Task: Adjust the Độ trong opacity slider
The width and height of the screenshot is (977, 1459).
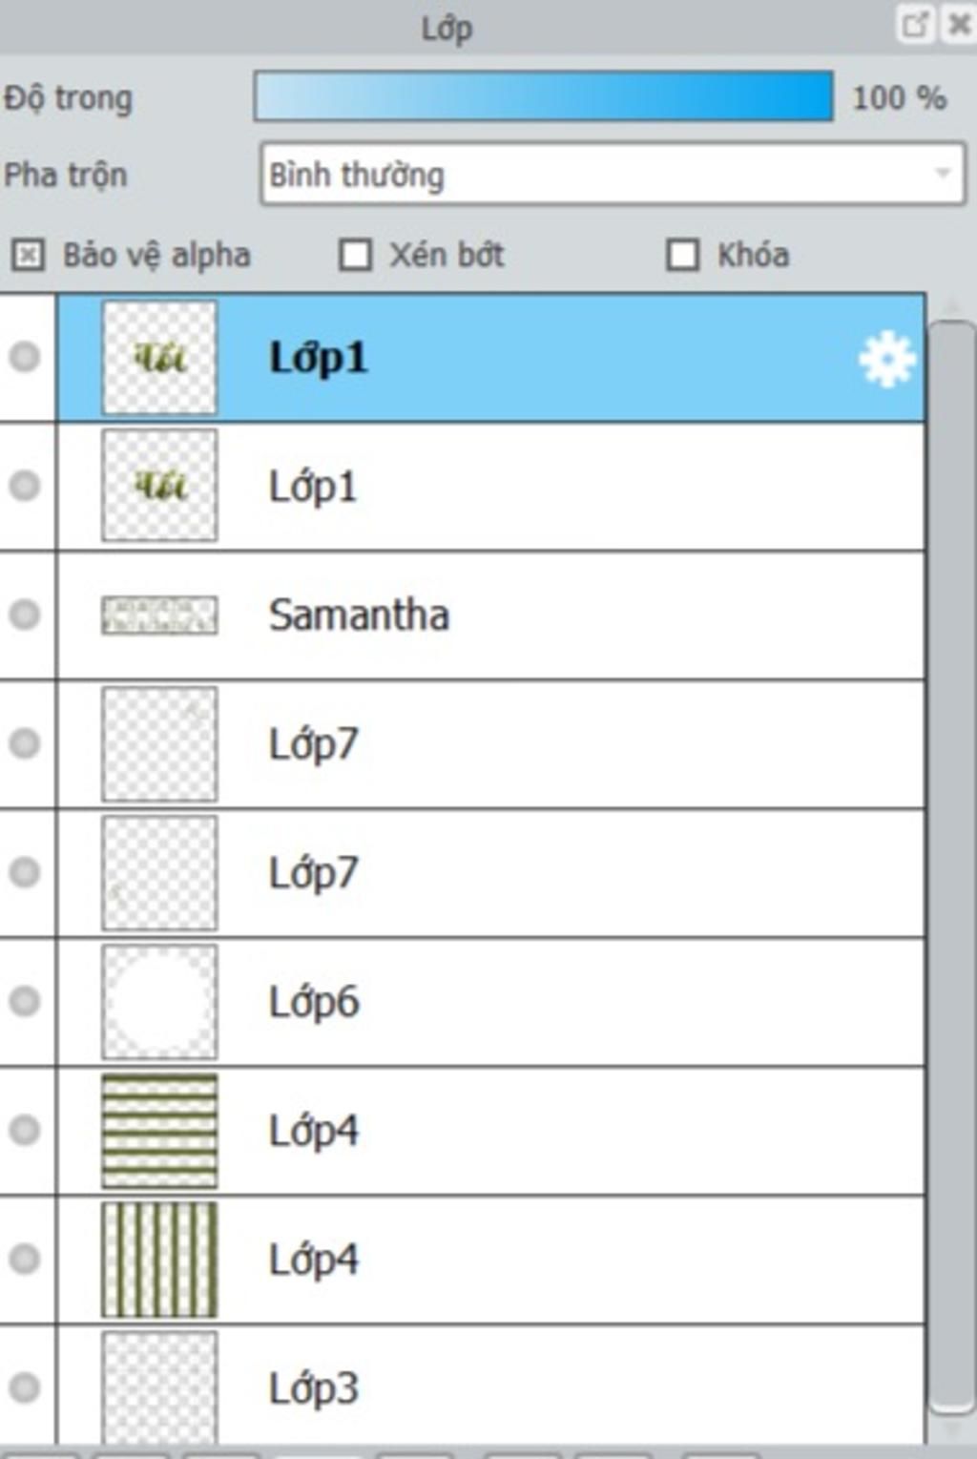Action: (544, 96)
